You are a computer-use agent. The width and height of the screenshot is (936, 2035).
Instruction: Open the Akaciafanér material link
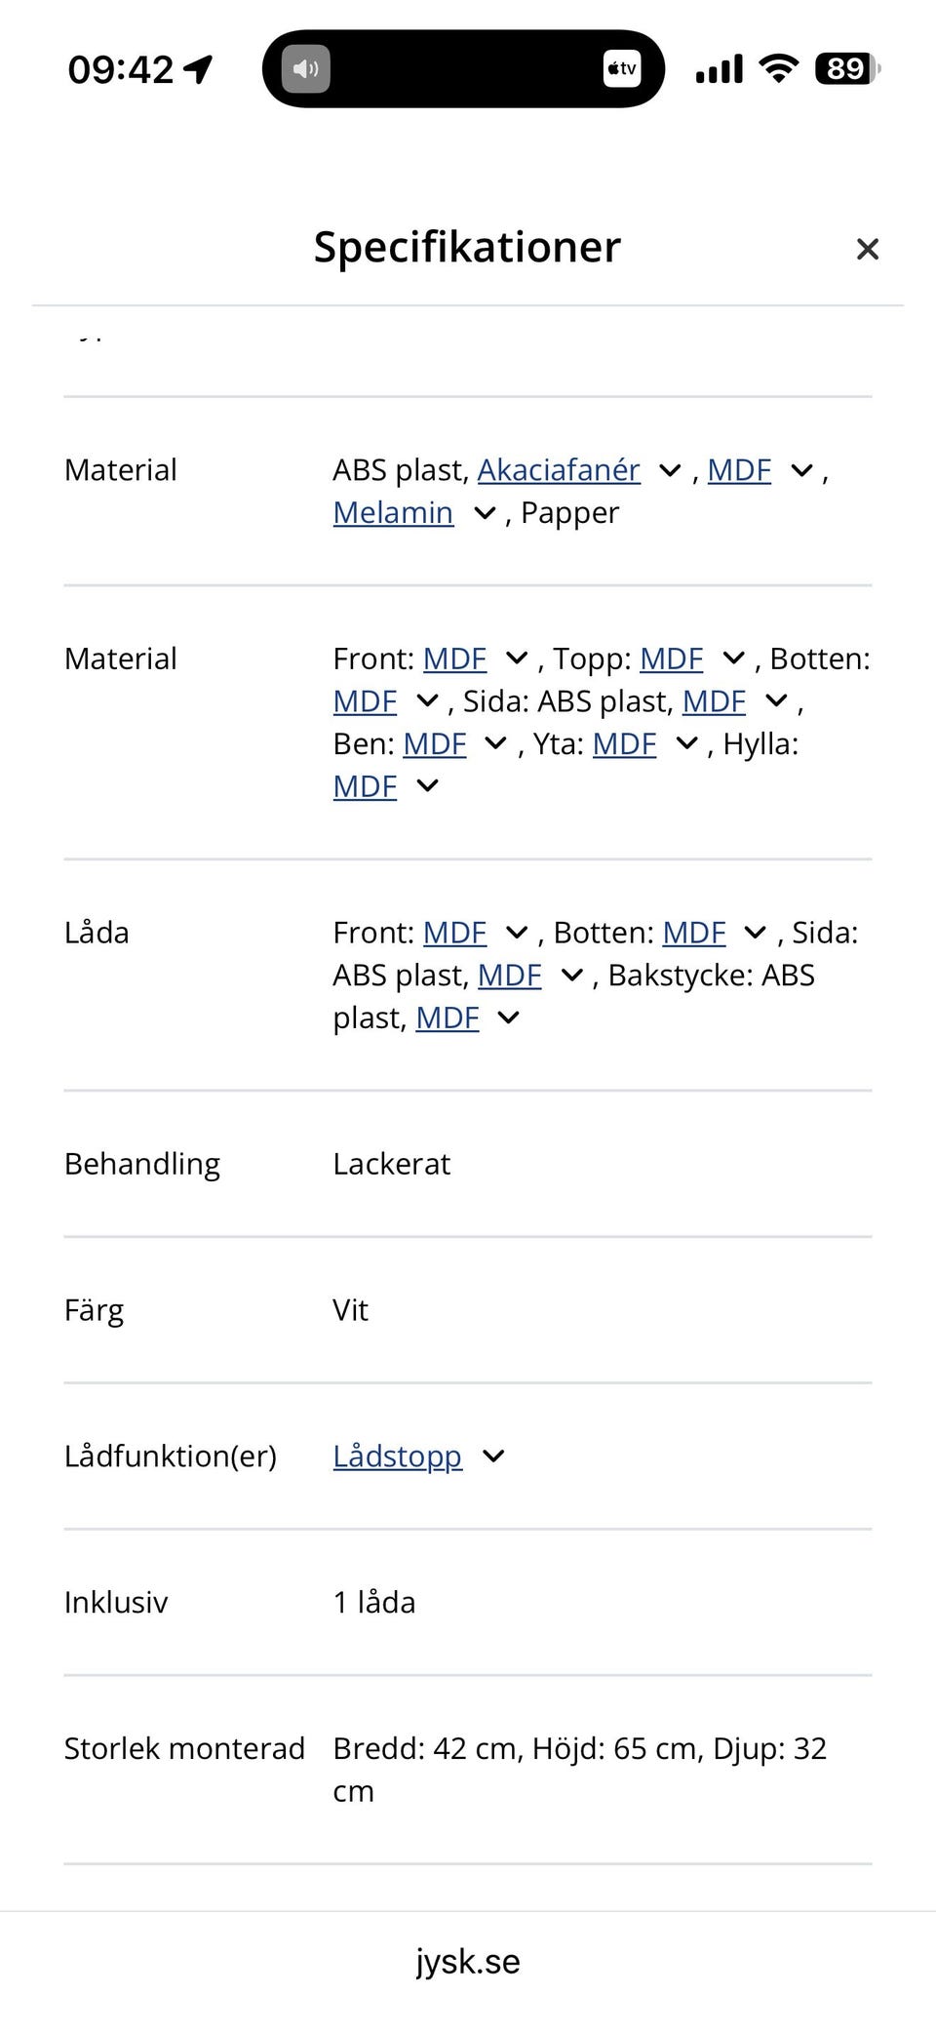pos(559,470)
